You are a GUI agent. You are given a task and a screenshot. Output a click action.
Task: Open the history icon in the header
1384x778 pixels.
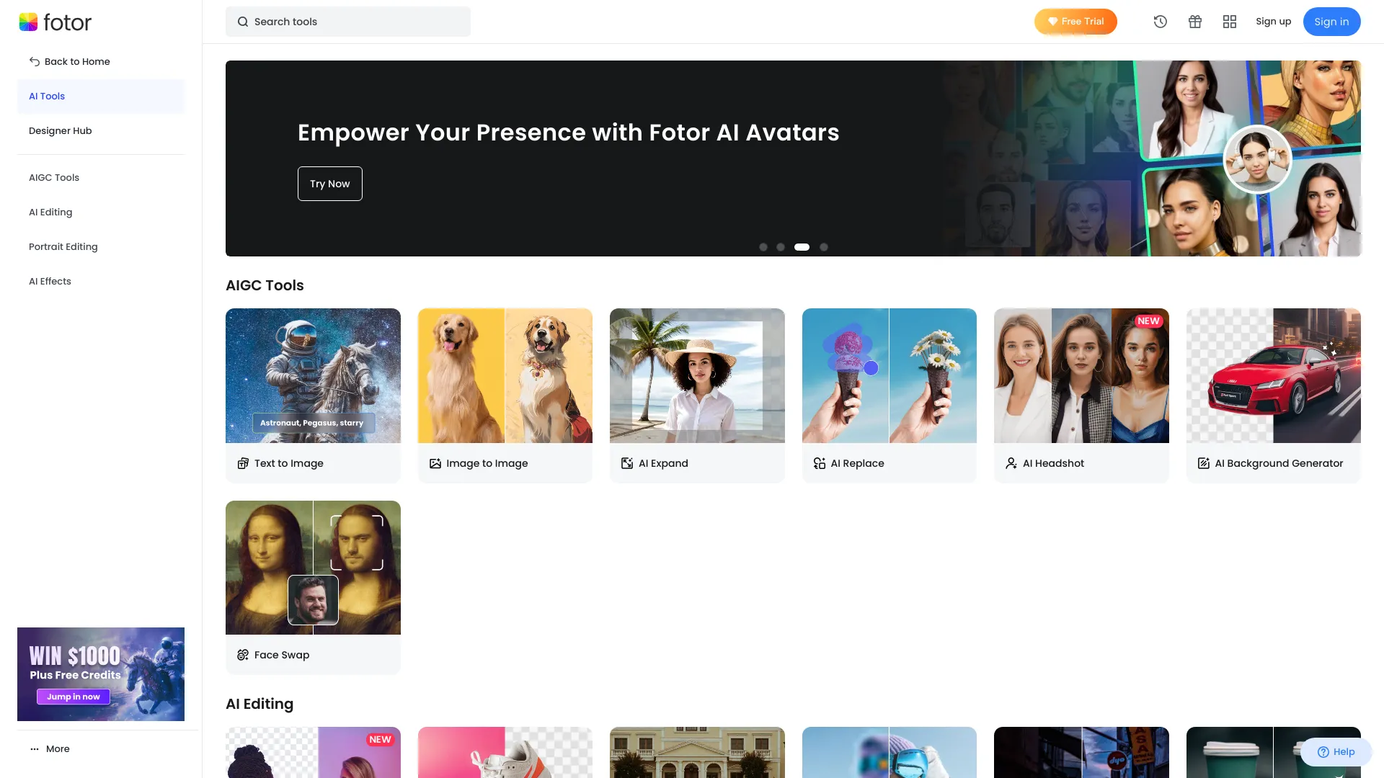click(1161, 22)
